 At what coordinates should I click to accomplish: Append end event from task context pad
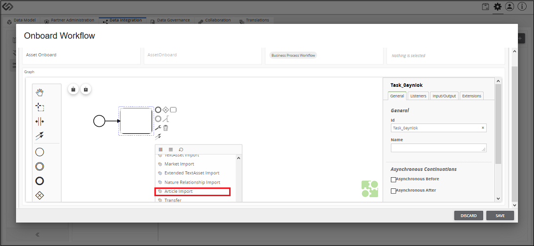coord(158,110)
